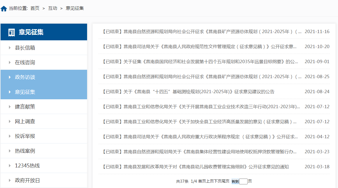Click 意见征集 in the breadcrumb
This screenshot has height=188, width=338.
pyautogui.click(x=75, y=8)
